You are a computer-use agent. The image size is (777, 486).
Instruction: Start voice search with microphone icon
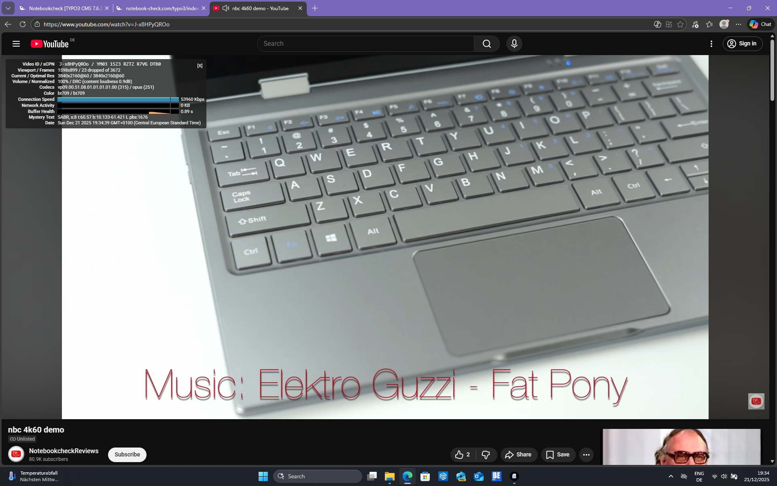pyautogui.click(x=514, y=44)
